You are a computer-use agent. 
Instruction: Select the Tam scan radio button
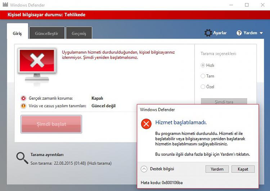[203, 76]
